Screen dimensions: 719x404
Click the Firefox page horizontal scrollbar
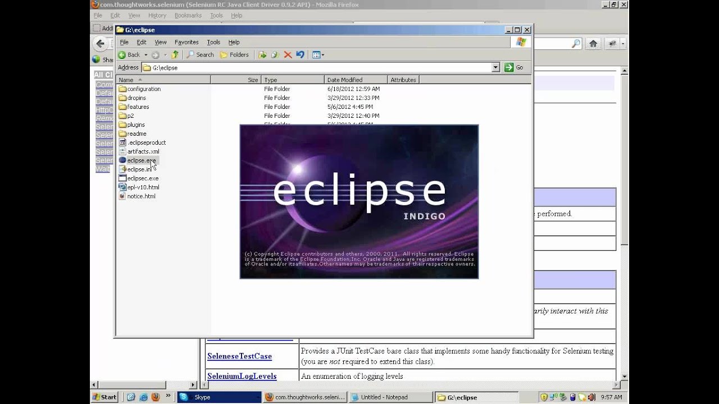click(x=144, y=384)
